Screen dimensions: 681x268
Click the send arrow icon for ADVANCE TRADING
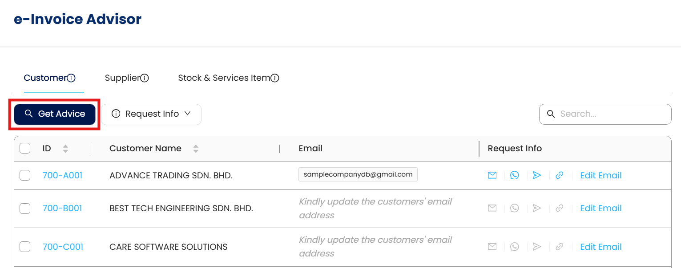pos(537,175)
